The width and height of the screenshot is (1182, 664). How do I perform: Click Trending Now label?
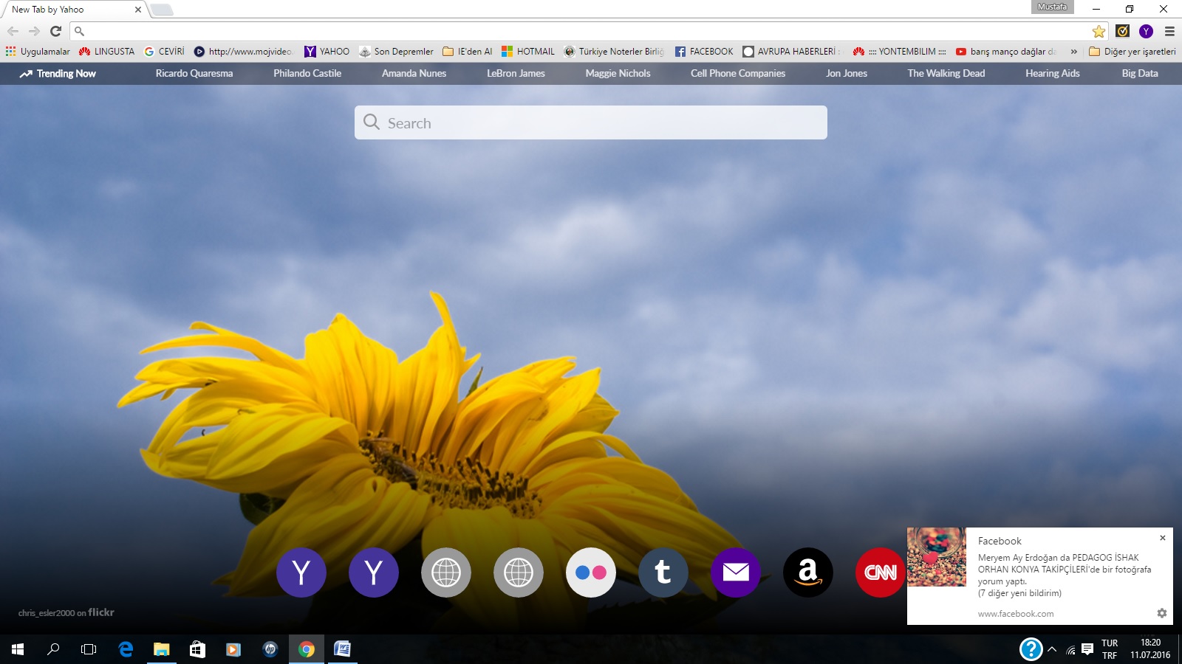point(58,74)
